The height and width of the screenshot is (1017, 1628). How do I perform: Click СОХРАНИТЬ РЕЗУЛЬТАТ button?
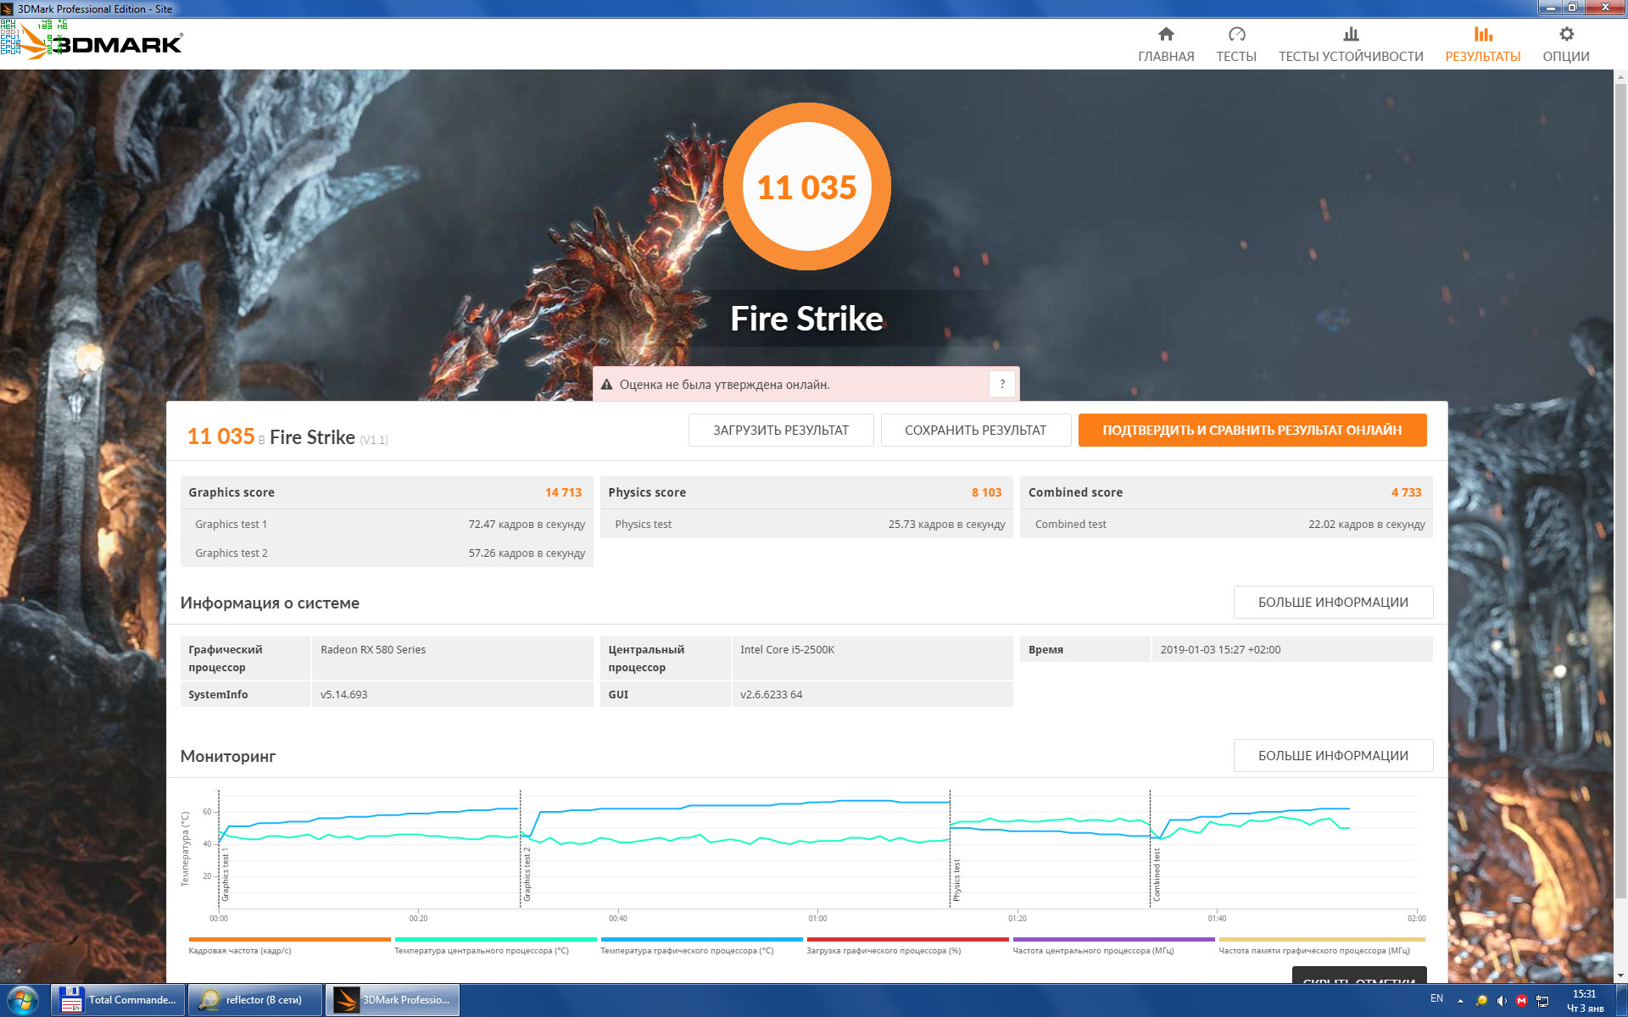coord(975,430)
